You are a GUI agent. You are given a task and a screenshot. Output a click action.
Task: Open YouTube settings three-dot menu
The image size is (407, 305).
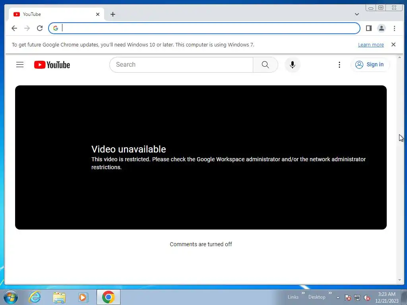[339, 65]
